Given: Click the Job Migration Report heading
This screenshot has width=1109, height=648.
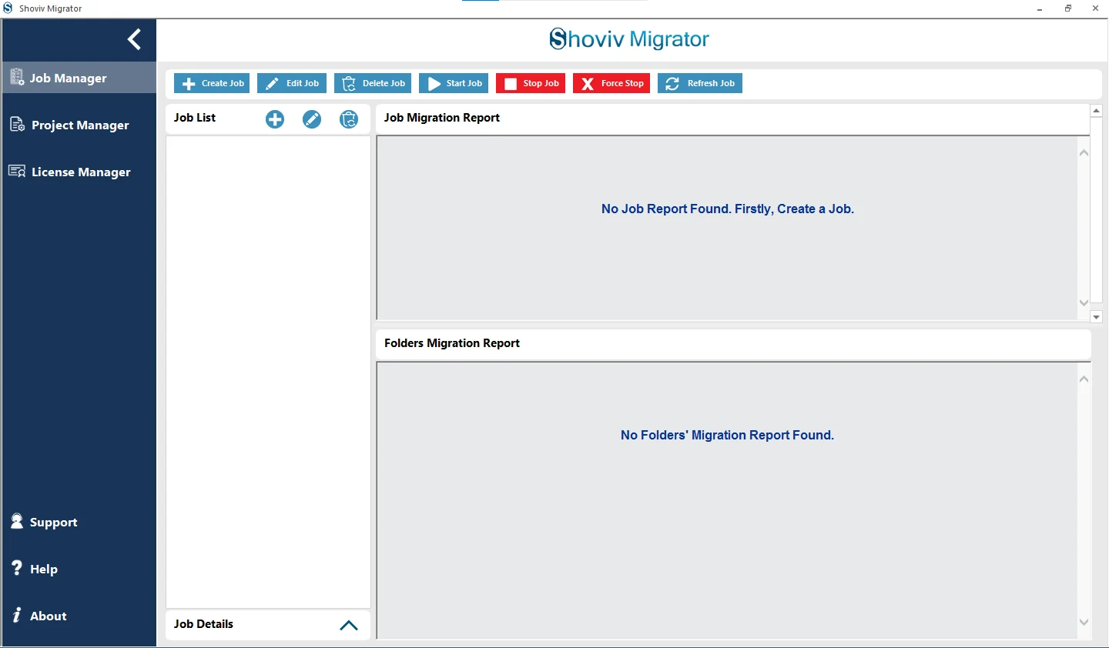Looking at the screenshot, I should tap(442, 118).
